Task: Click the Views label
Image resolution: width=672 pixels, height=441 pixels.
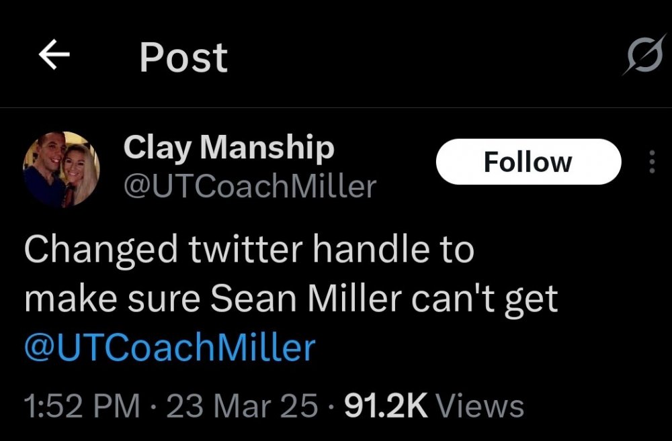Action: tap(480, 406)
